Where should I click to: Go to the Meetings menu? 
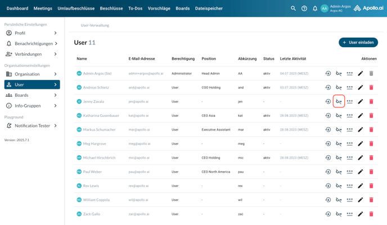43,8
